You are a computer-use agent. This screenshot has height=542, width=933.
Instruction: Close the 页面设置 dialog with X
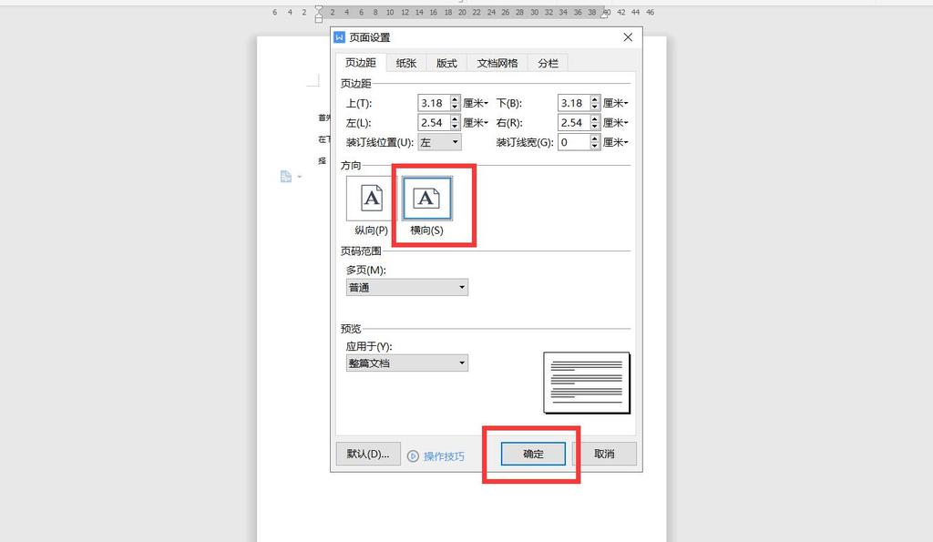[x=628, y=37]
